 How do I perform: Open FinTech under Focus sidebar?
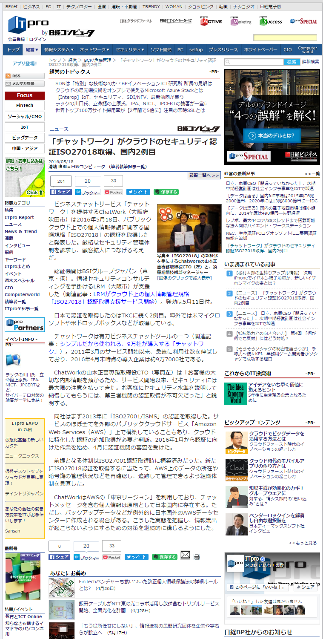click(25, 105)
